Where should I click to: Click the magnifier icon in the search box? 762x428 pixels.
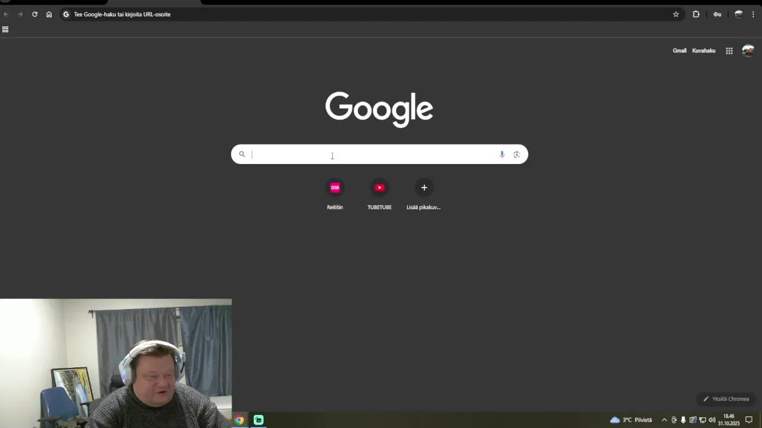[242, 154]
